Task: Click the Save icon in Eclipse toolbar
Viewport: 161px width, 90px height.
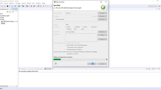Action: click(x=2, y=6)
